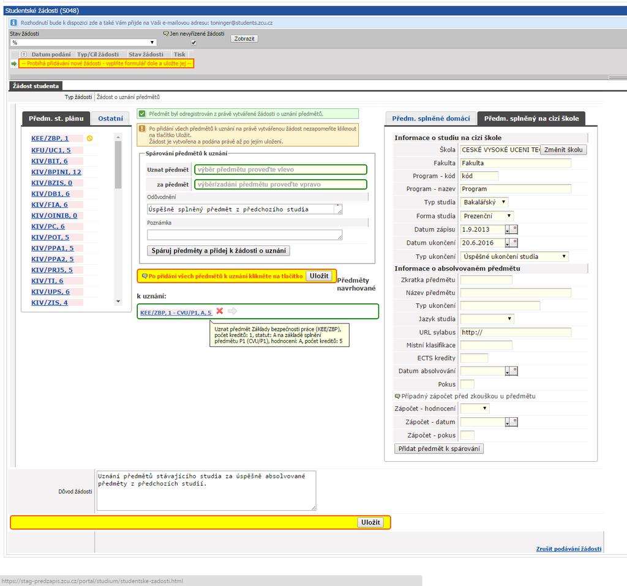Image resolution: width=627 pixels, height=586 pixels.
Task: Switch to Předm. st. plánu tab
Action: tap(56, 119)
